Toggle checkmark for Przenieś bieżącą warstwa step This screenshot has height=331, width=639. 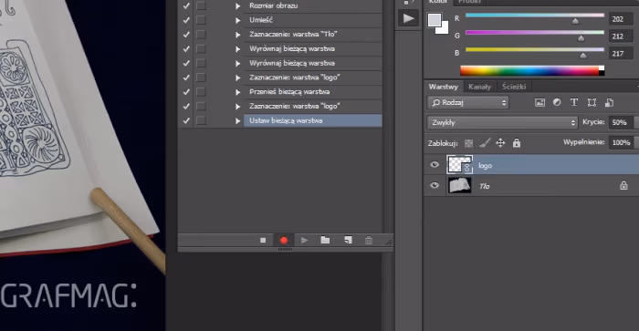(186, 92)
